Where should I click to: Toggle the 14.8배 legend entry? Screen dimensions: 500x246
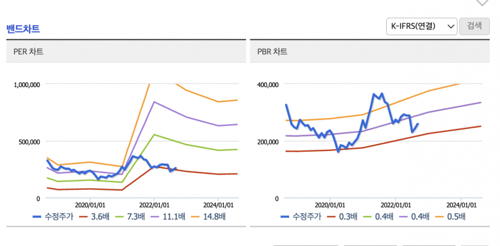pos(208,217)
